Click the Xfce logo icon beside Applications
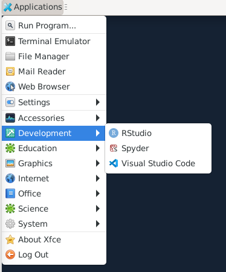 pos(8,7)
